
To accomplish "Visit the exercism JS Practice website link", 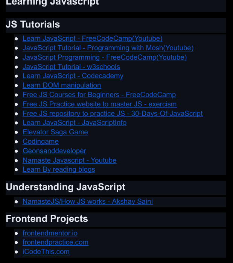I will [x=99, y=104].
